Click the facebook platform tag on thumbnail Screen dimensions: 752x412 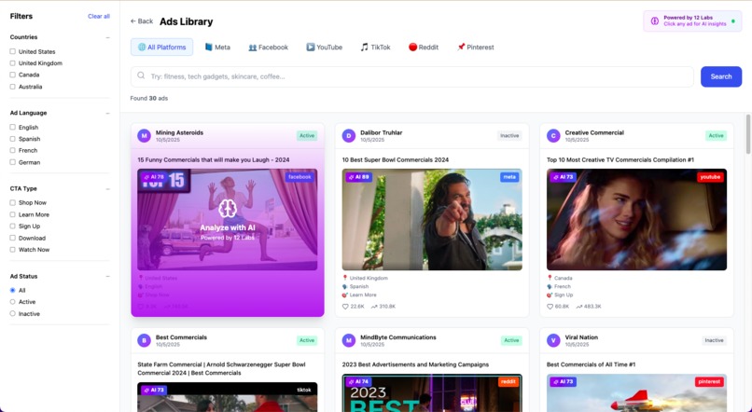[299, 177]
